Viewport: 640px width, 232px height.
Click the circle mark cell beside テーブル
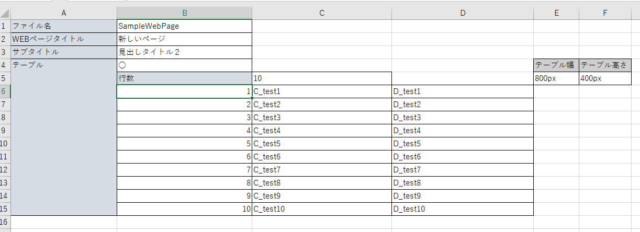[184, 65]
